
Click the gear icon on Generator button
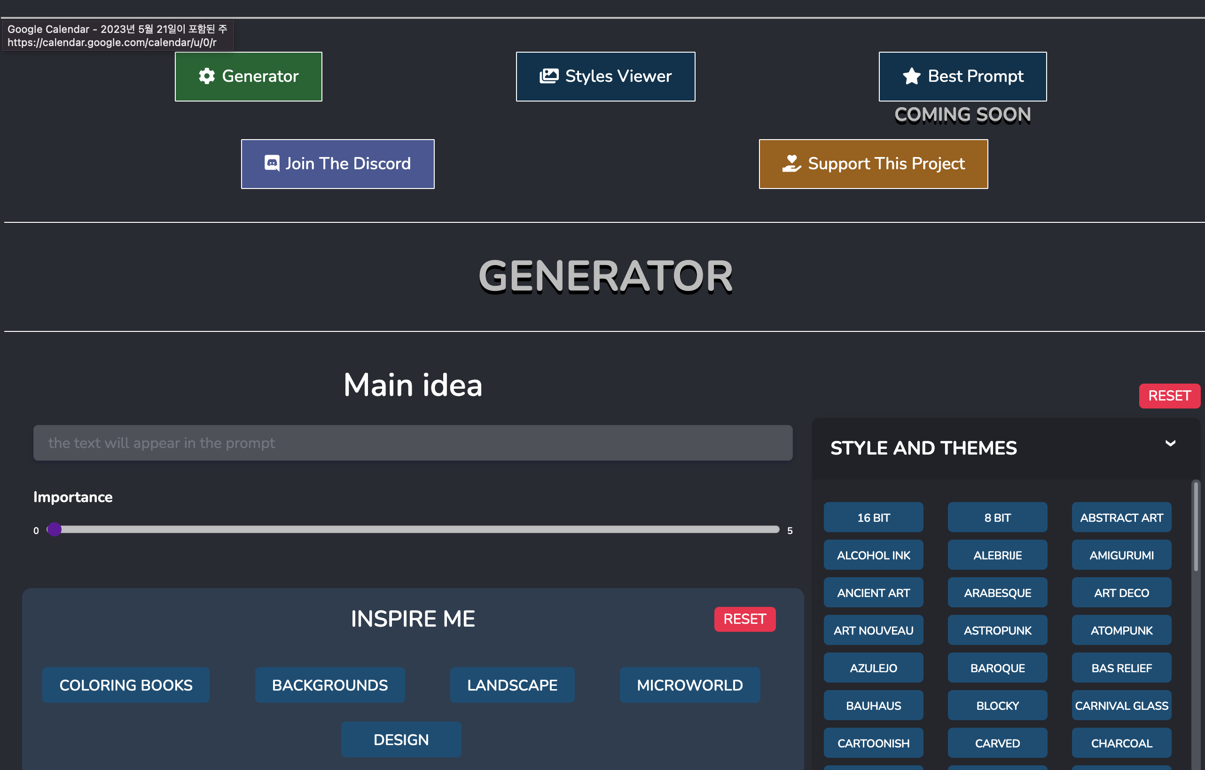[x=207, y=76]
